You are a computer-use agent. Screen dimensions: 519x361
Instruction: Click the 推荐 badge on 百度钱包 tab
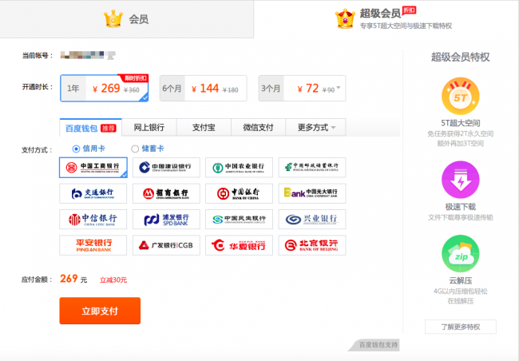(109, 129)
